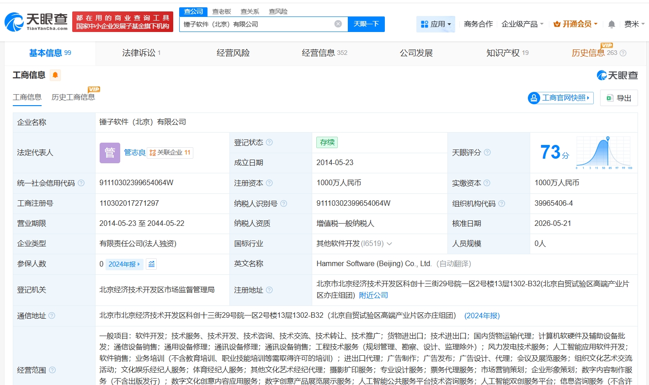Viewport: 649px width, 385px height.
Task: Click the score distribution curve chart
Action: click(604, 153)
